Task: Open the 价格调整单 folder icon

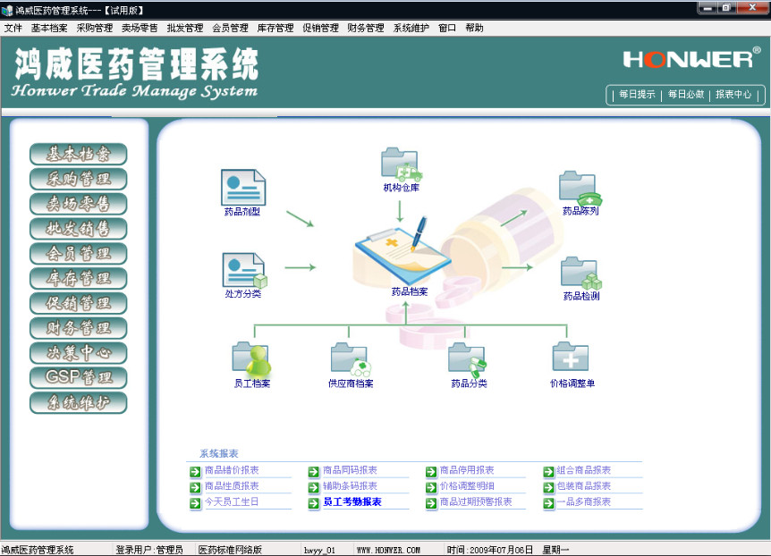Action: [571, 358]
